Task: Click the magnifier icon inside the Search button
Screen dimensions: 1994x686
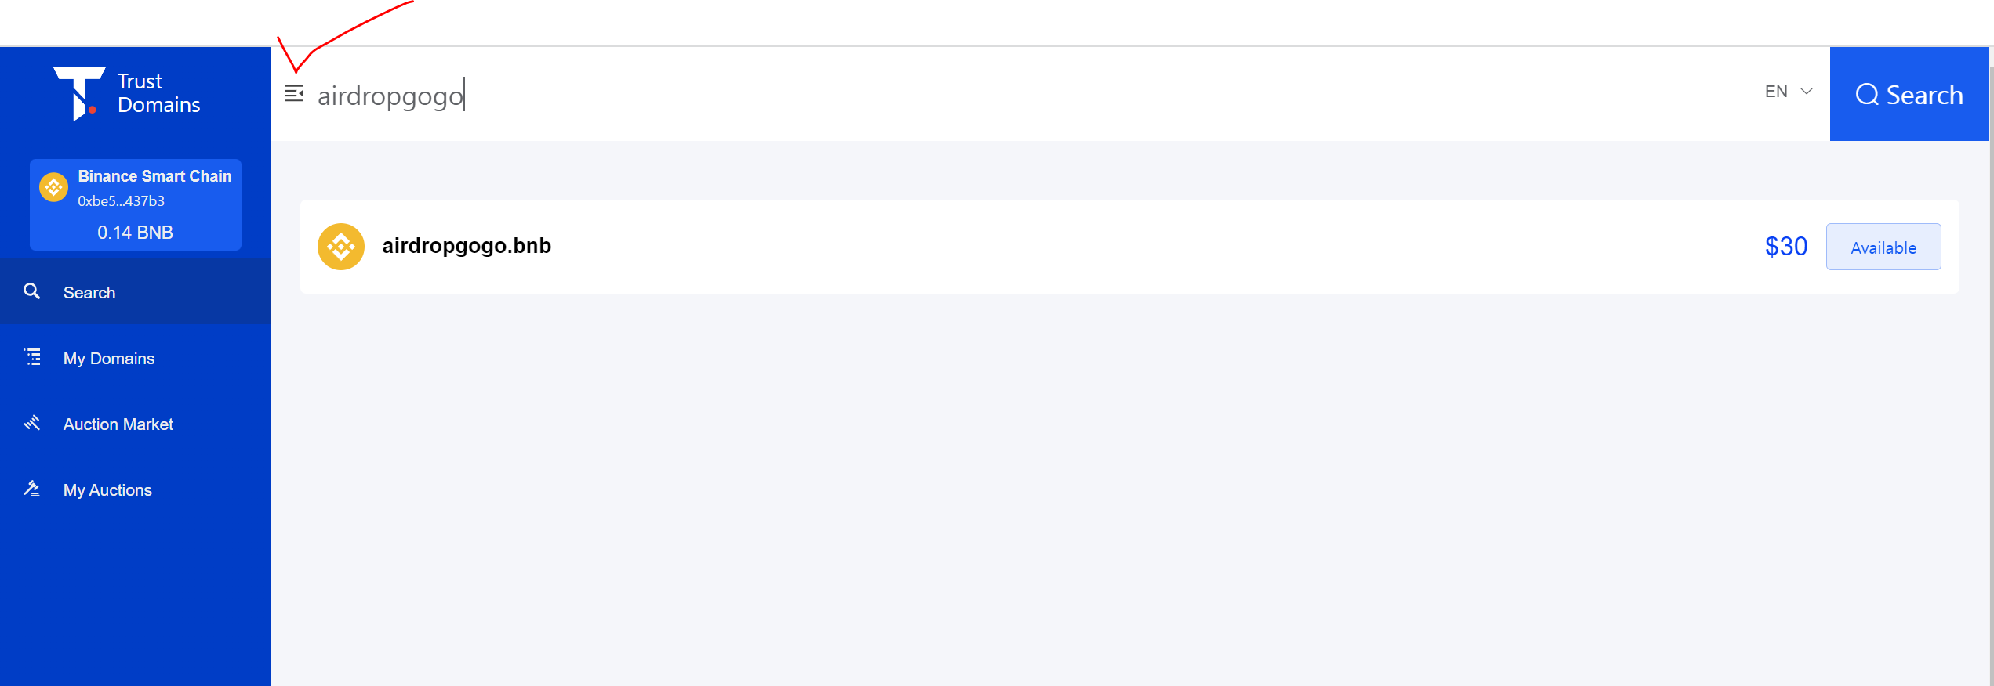Action: click(1867, 95)
